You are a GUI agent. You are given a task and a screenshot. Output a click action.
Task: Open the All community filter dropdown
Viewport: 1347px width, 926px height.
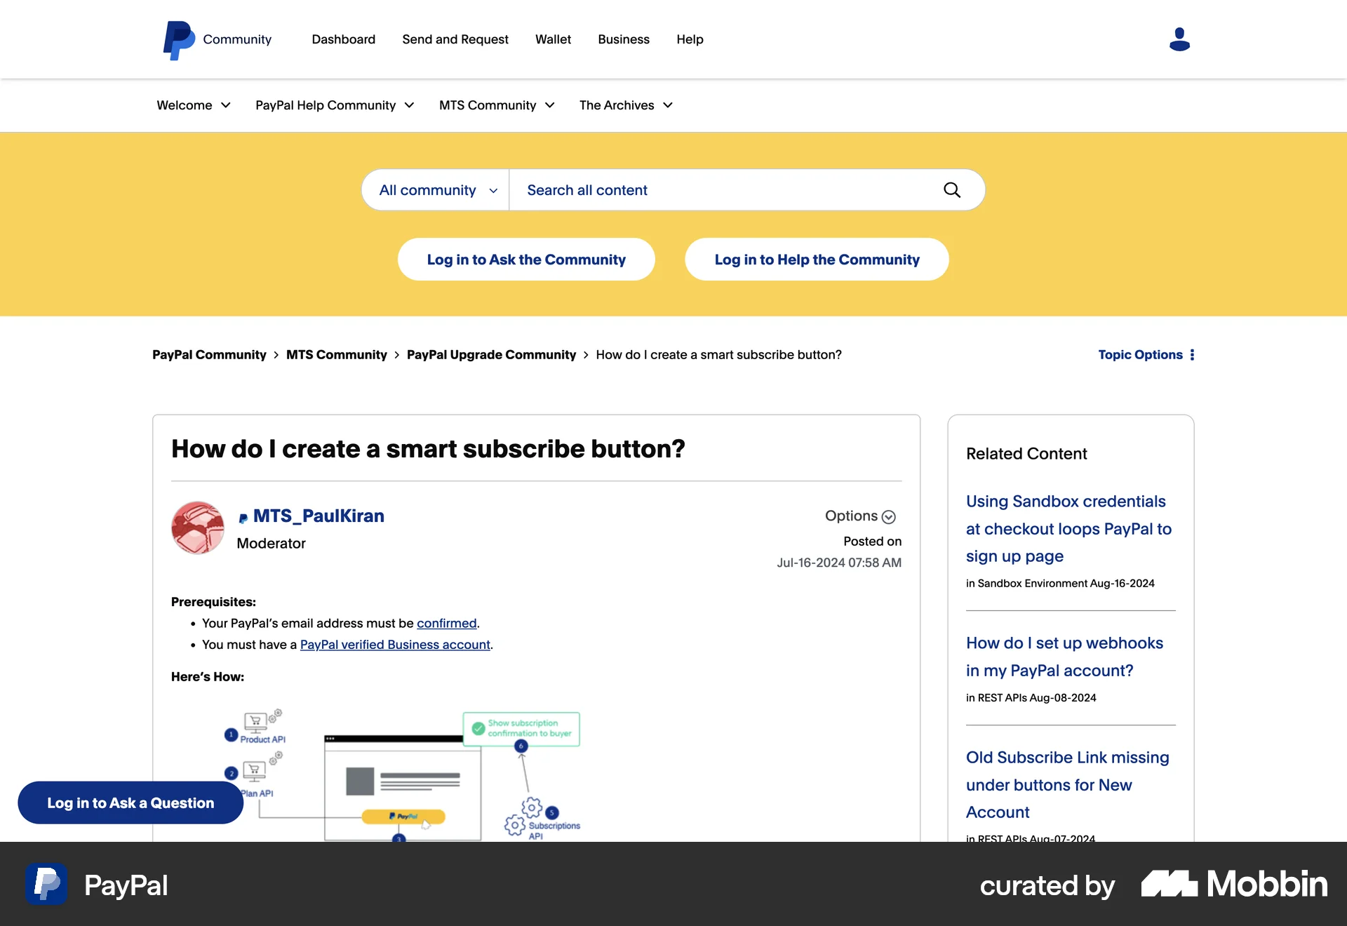[438, 190]
